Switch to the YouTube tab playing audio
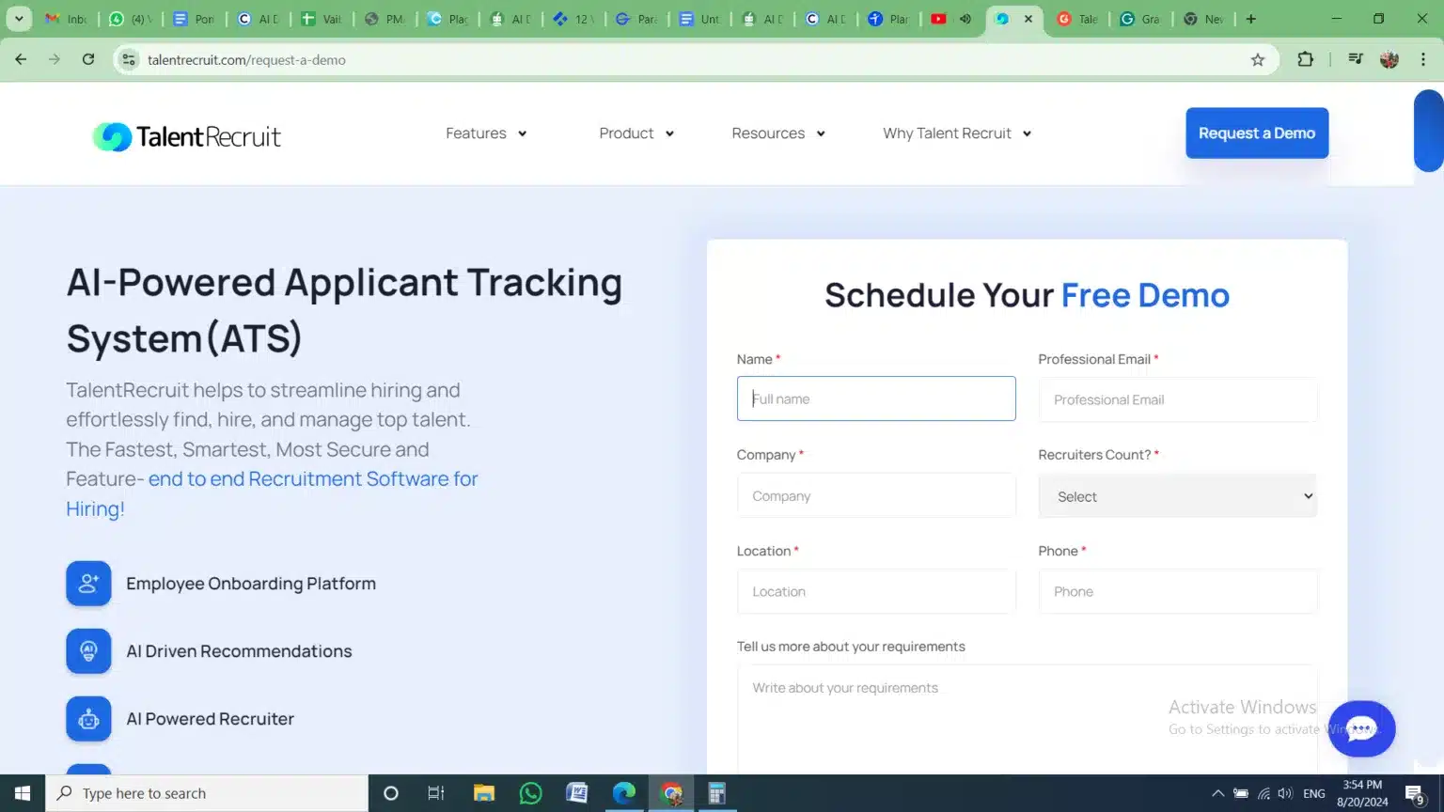Screen dimensions: 1444x812 coord(951,19)
